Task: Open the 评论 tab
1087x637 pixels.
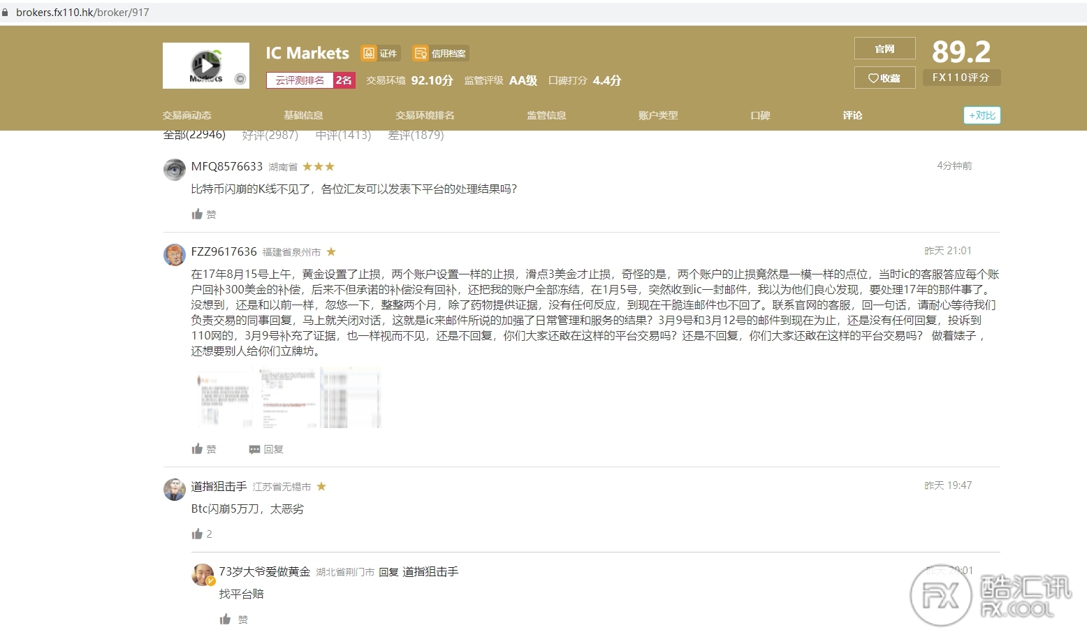Action: [x=852, y=115]
